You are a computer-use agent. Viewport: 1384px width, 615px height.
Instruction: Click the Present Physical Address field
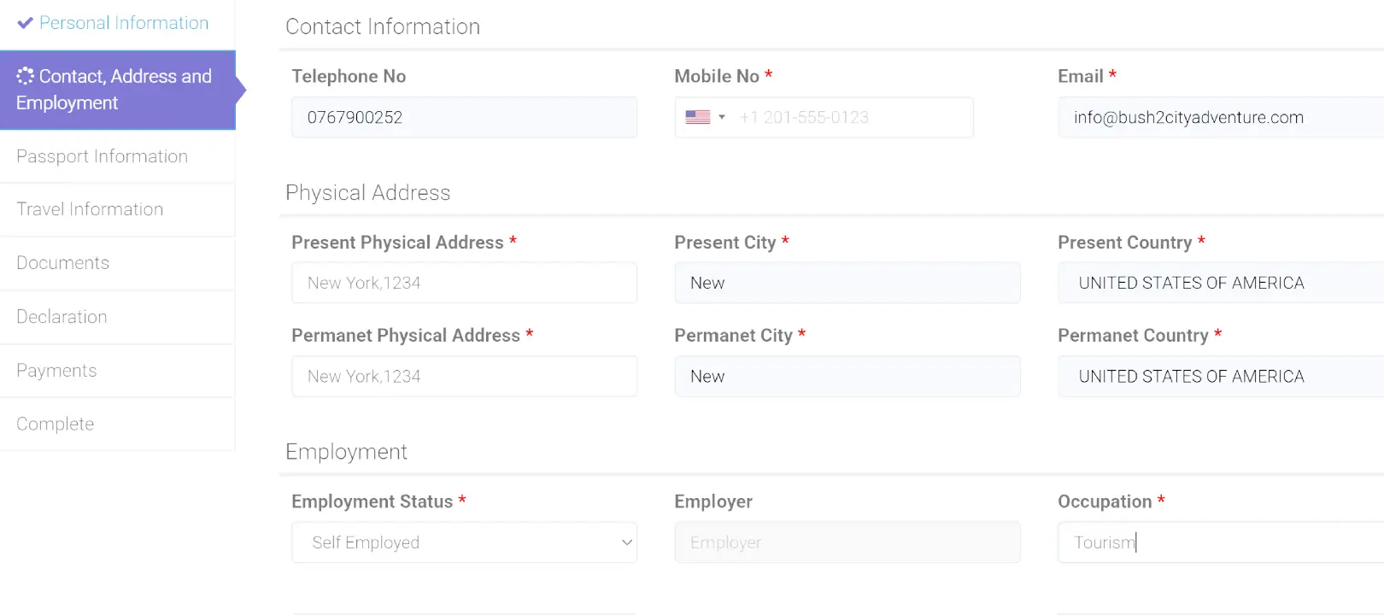[x=464, y=283]
